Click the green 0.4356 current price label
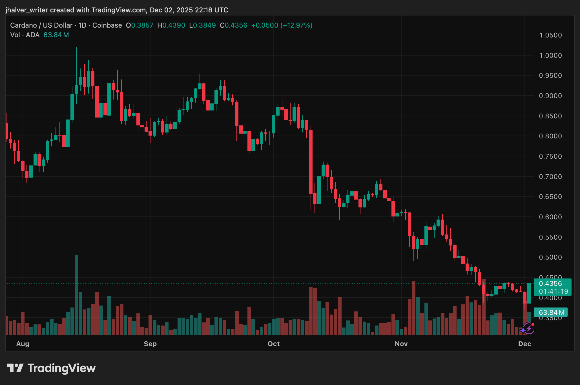This screenshot has height=385, width=580. click(x=552, y=284)
